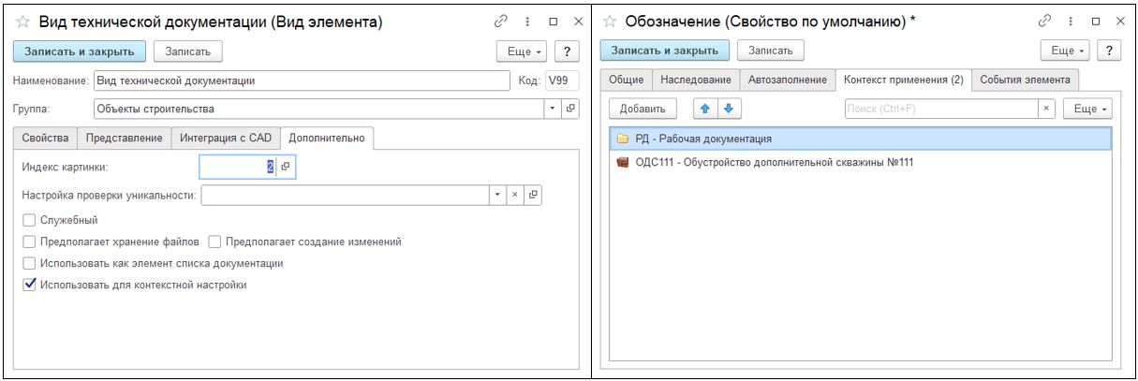Open Группа field linked object icon

pyautogui.click(x=570, y=109)
